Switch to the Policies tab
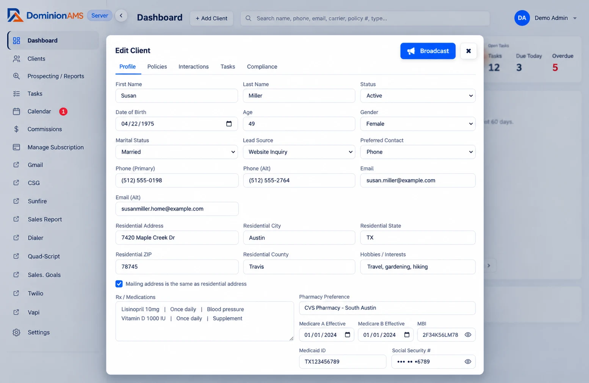Image resolution: width=589 pixels, height=383 pixels. (x=157, y=67)
